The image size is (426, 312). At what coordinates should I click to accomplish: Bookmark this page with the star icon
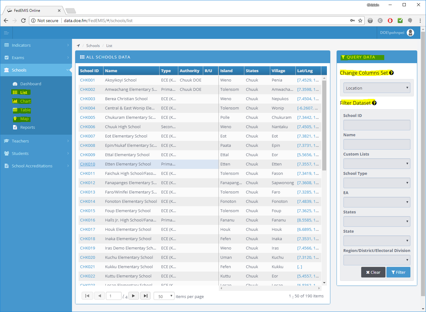click(360, 21)
